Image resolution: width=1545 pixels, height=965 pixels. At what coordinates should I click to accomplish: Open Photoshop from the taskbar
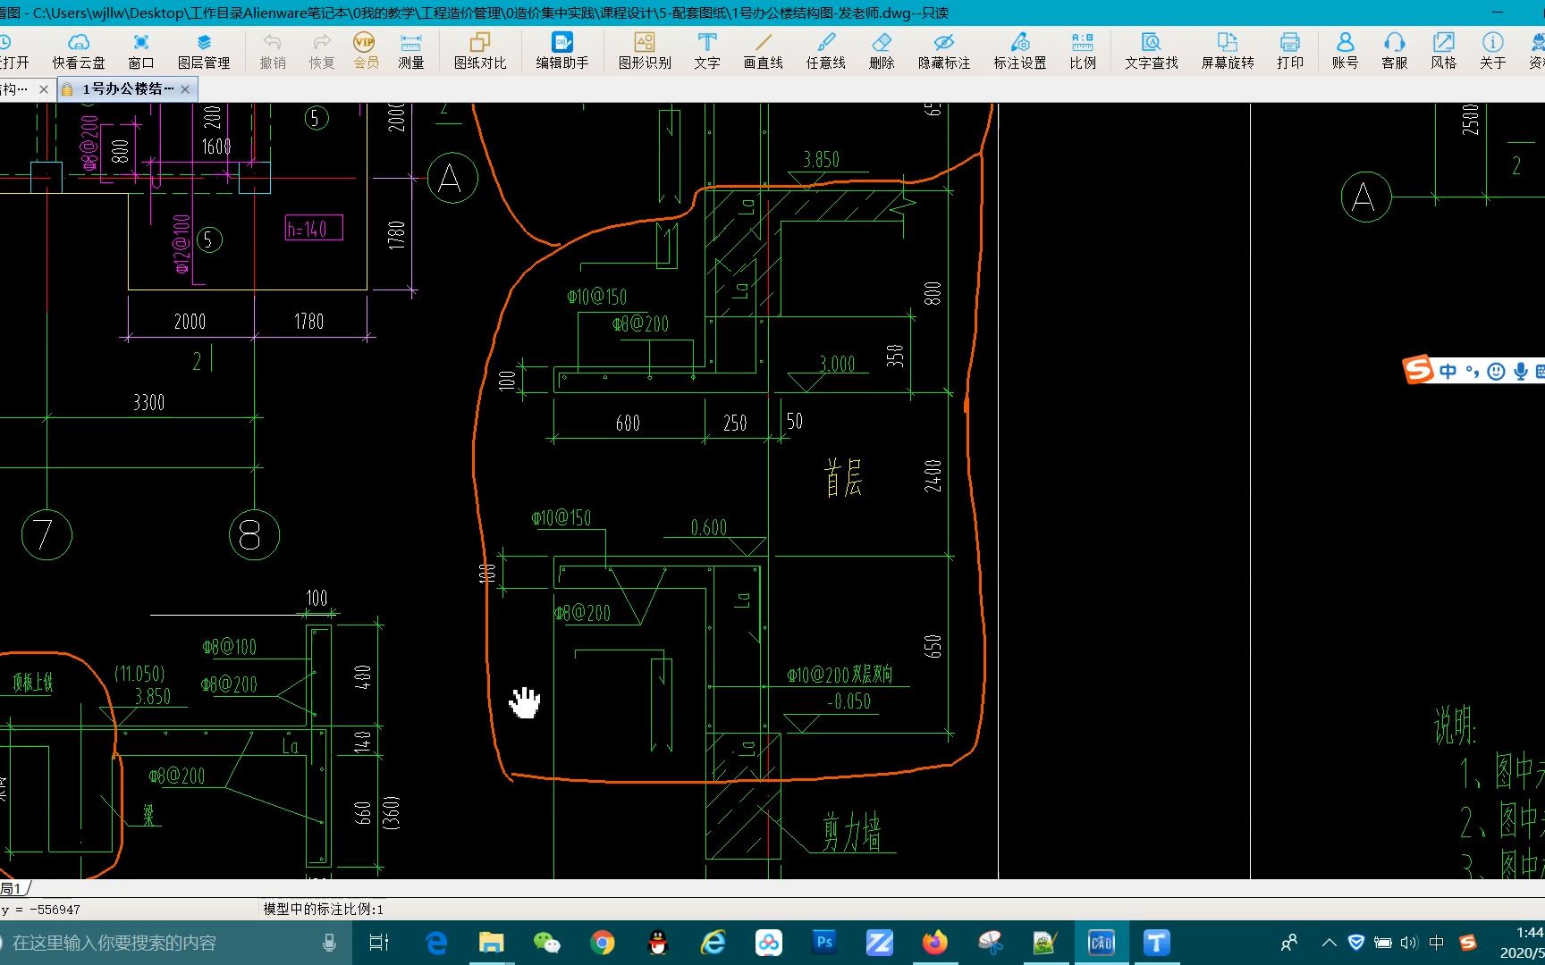824,942
